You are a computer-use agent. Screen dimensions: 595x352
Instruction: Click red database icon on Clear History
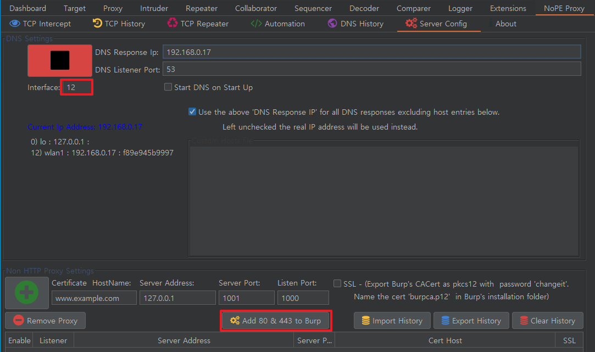click(x=524, y=321)
